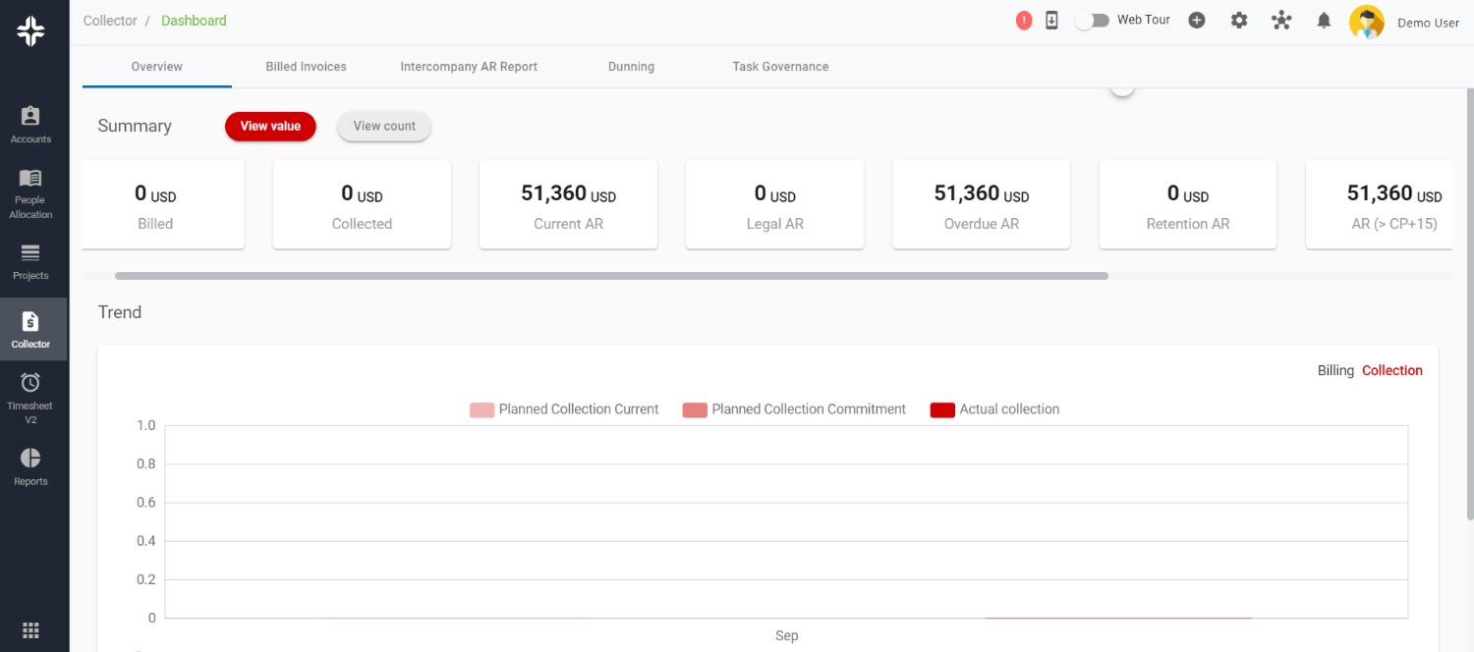Switch trend chart to Billing

pos(1335,370)
